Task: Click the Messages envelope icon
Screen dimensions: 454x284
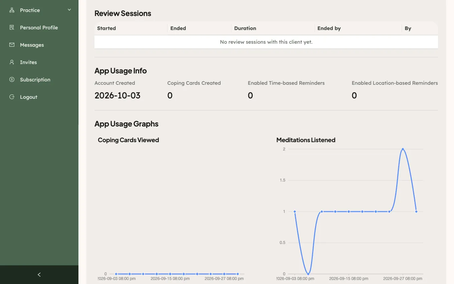Action: pos(12,45)
